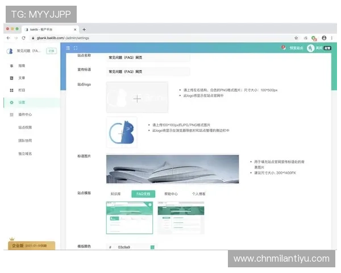This screenshot has height=273, width=341.
Task: Change the 标语图片 banner image
Action: tap(172, 169)
